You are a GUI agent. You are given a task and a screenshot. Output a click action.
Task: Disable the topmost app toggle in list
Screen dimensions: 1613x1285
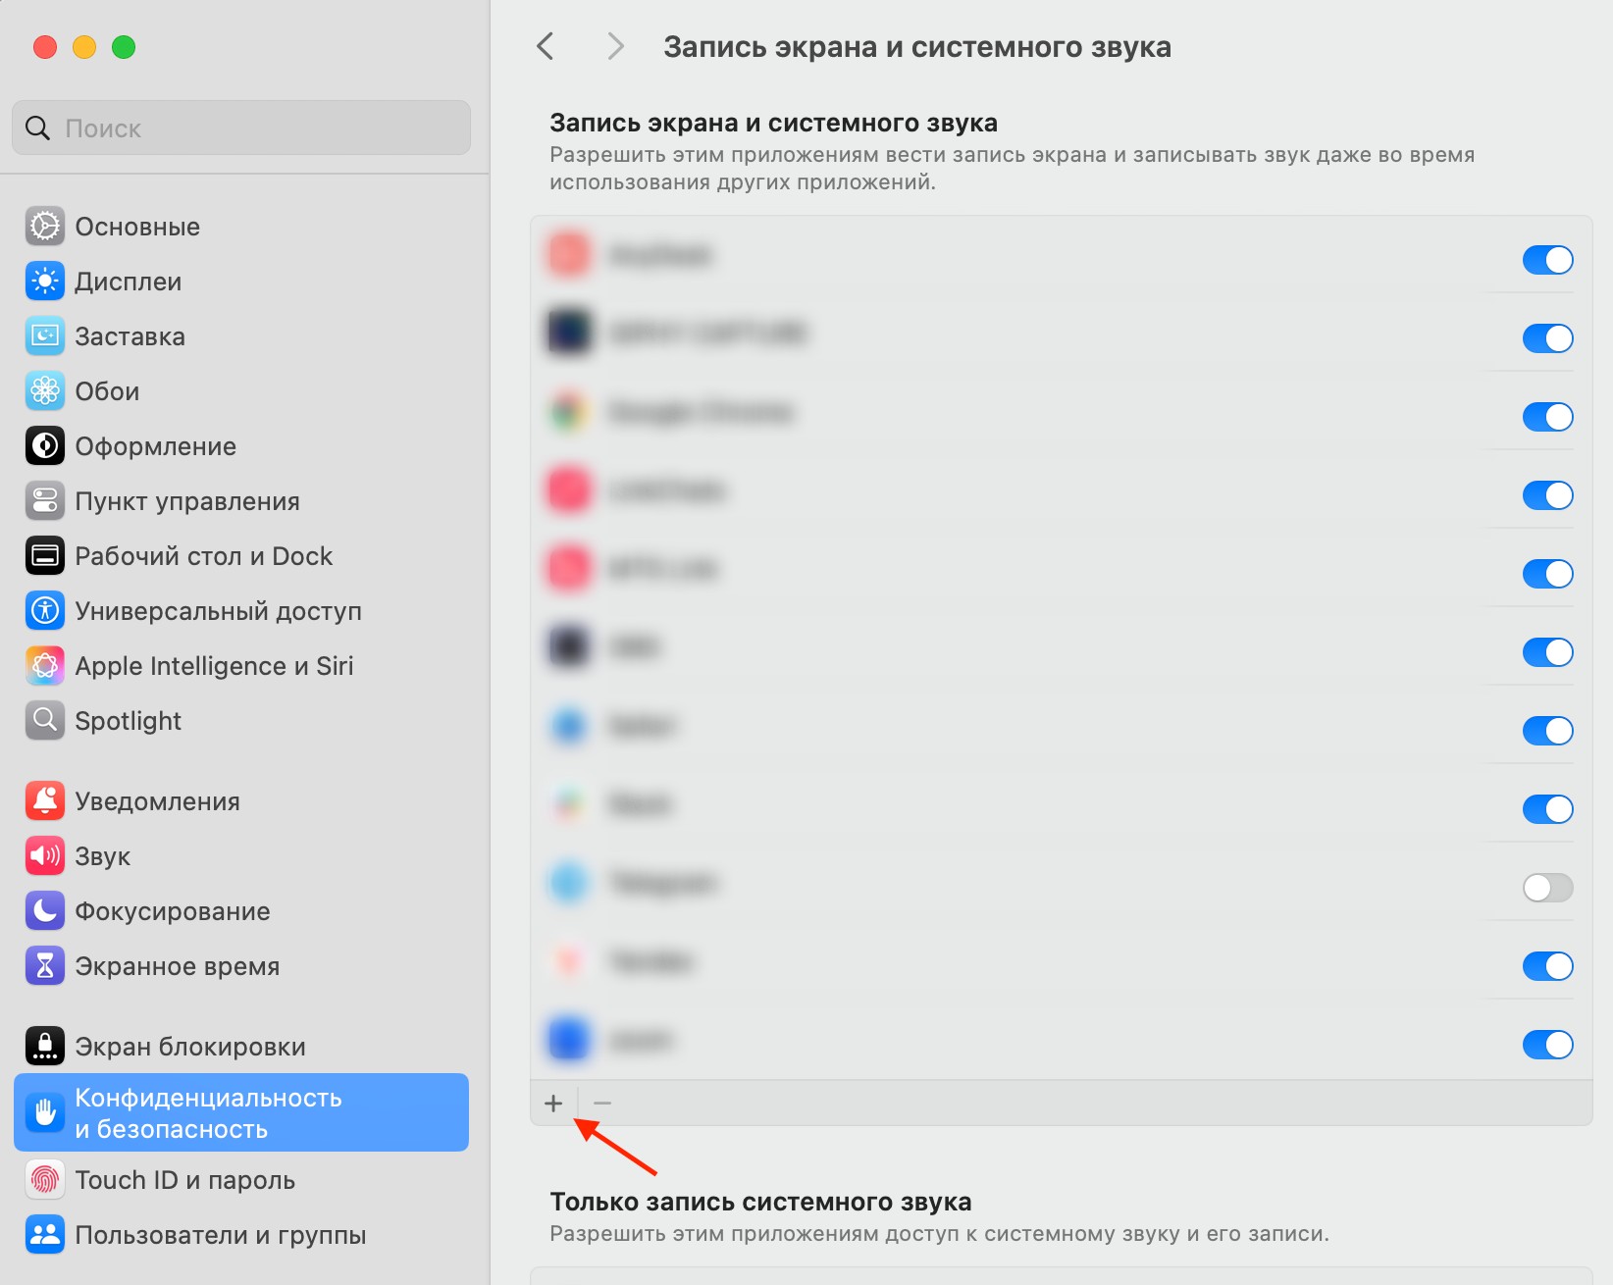[x=1547, y=260]
